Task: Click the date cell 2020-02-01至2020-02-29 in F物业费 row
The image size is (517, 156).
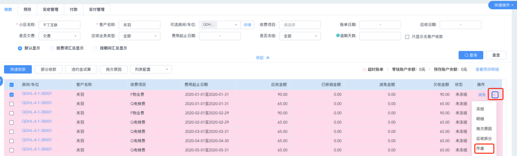Action: click(x=206, y=113)
